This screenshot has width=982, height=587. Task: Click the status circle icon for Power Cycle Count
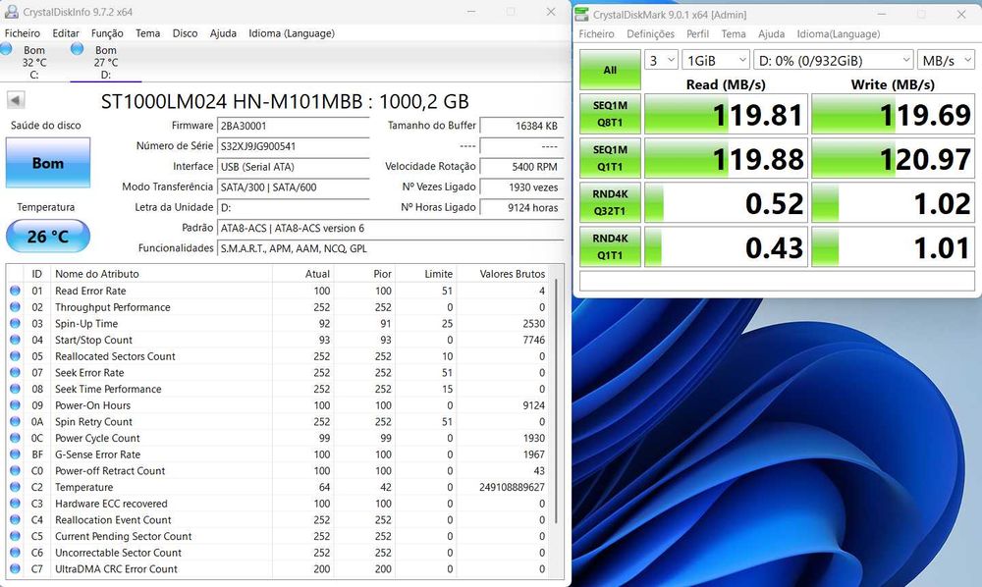point(15,438)
